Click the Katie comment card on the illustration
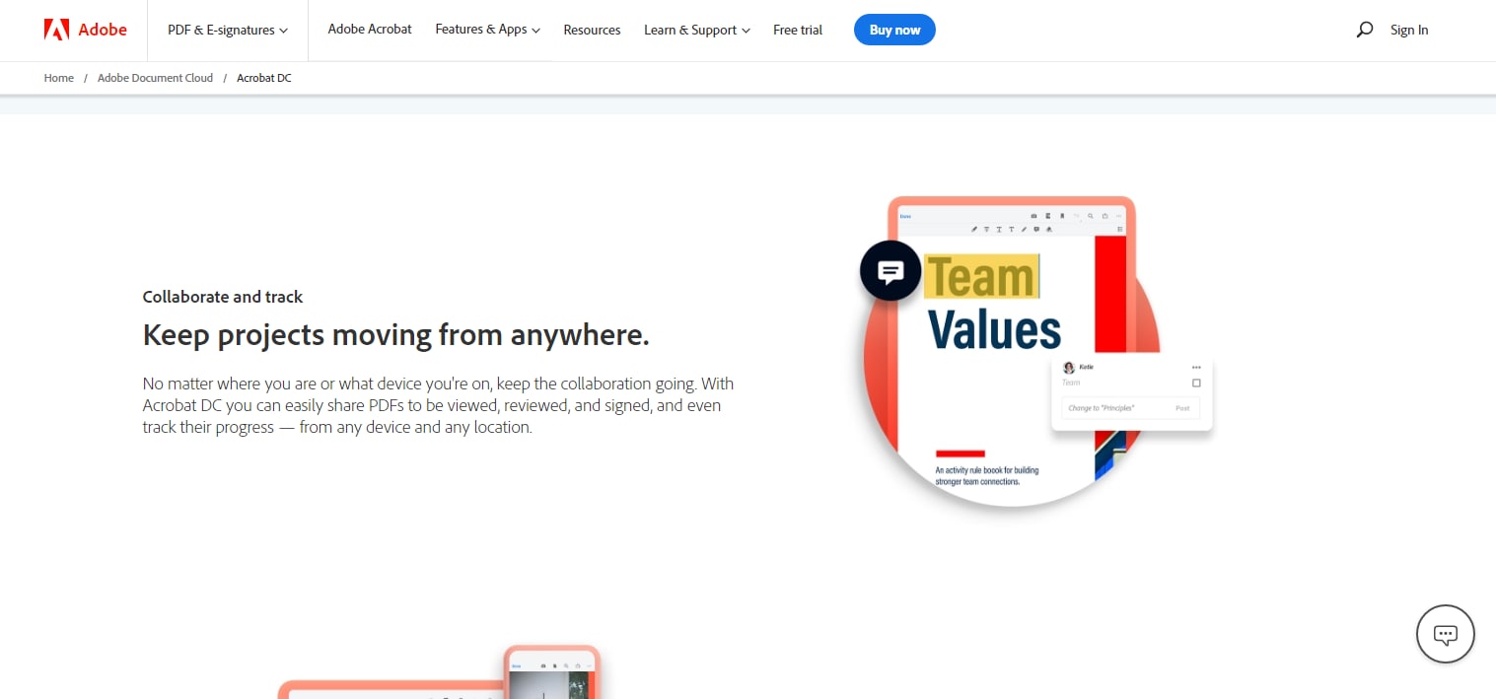This screenshot has width=1496, height=699. click(1131, 394)
